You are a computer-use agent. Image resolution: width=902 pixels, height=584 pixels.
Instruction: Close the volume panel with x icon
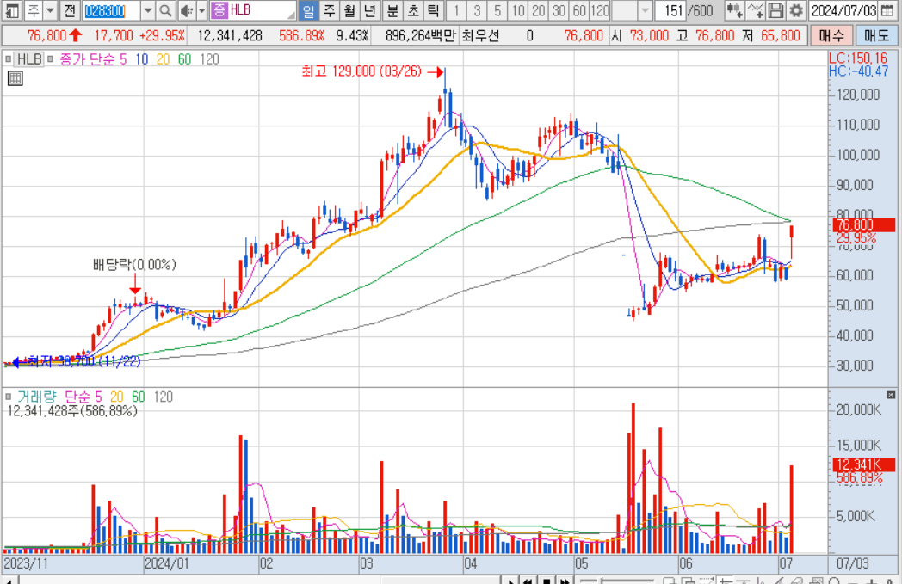(x=891, y=395)
